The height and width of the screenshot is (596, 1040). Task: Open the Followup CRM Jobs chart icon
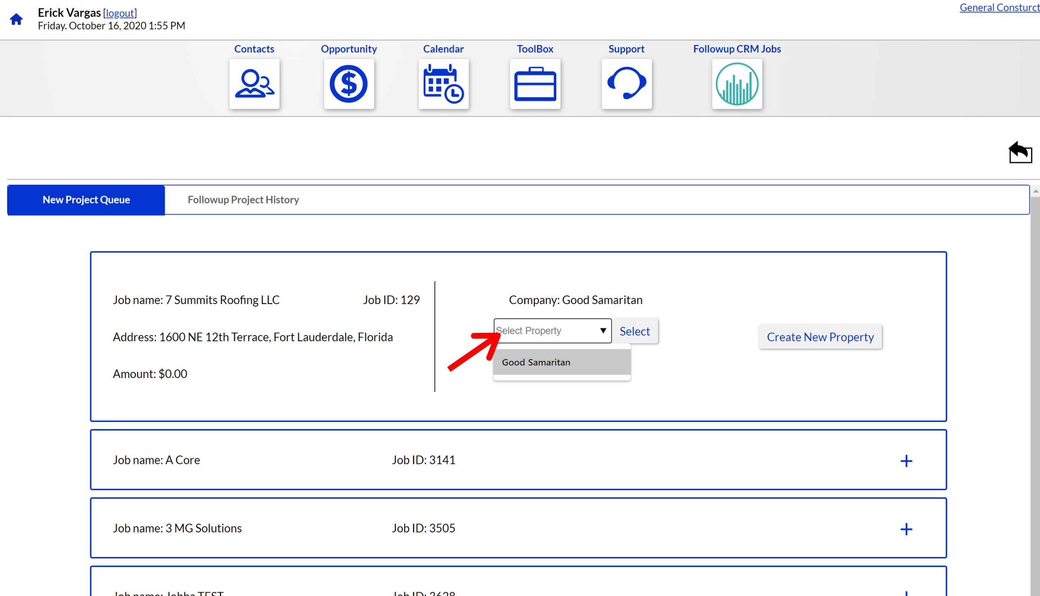click(x=737, y=84)
